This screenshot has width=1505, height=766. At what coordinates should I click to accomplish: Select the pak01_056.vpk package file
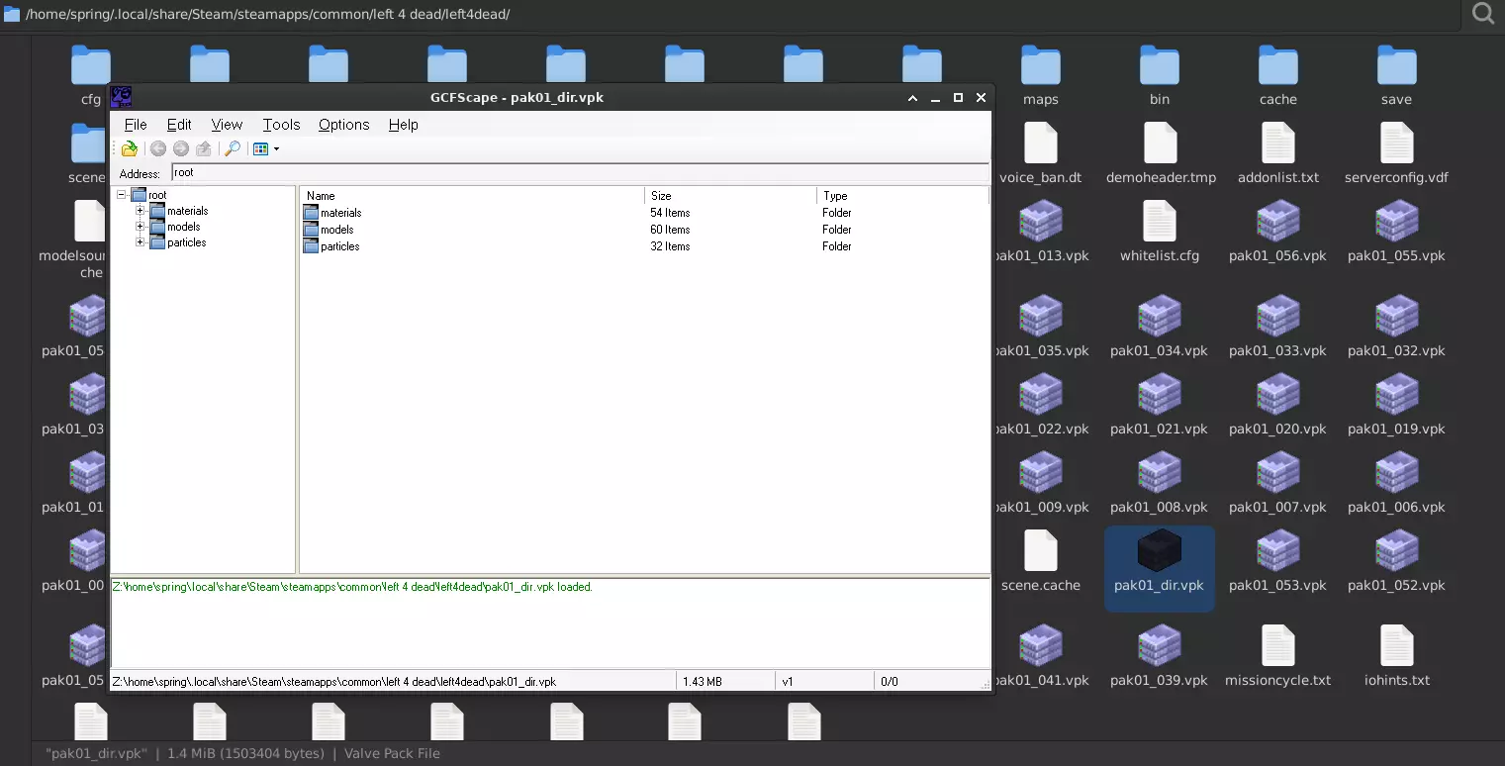point(1278,232)
